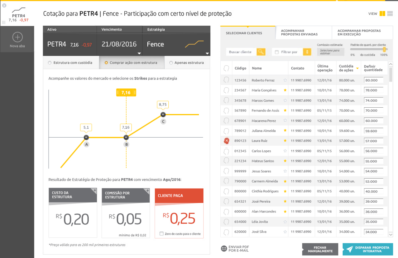The width and height of the screenshot is (398, 258).
Task: Click strike handle A on the chart
Action: coord(86,137)
